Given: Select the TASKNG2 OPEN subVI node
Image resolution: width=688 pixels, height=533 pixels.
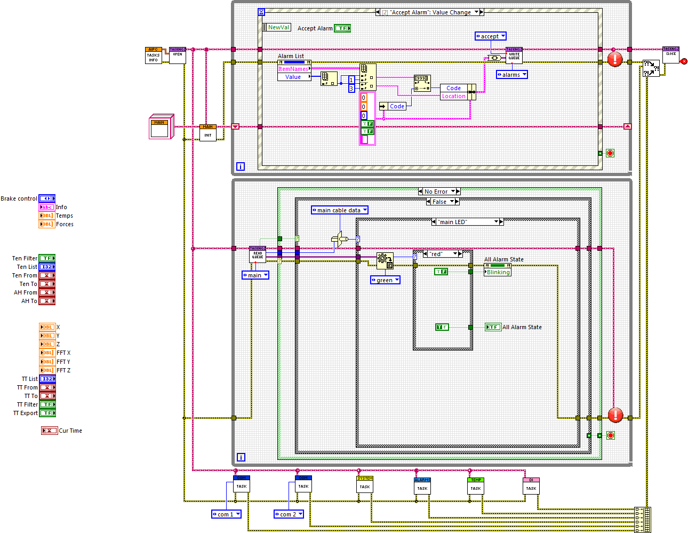Looking at the screenshot, I should [178, 55].
